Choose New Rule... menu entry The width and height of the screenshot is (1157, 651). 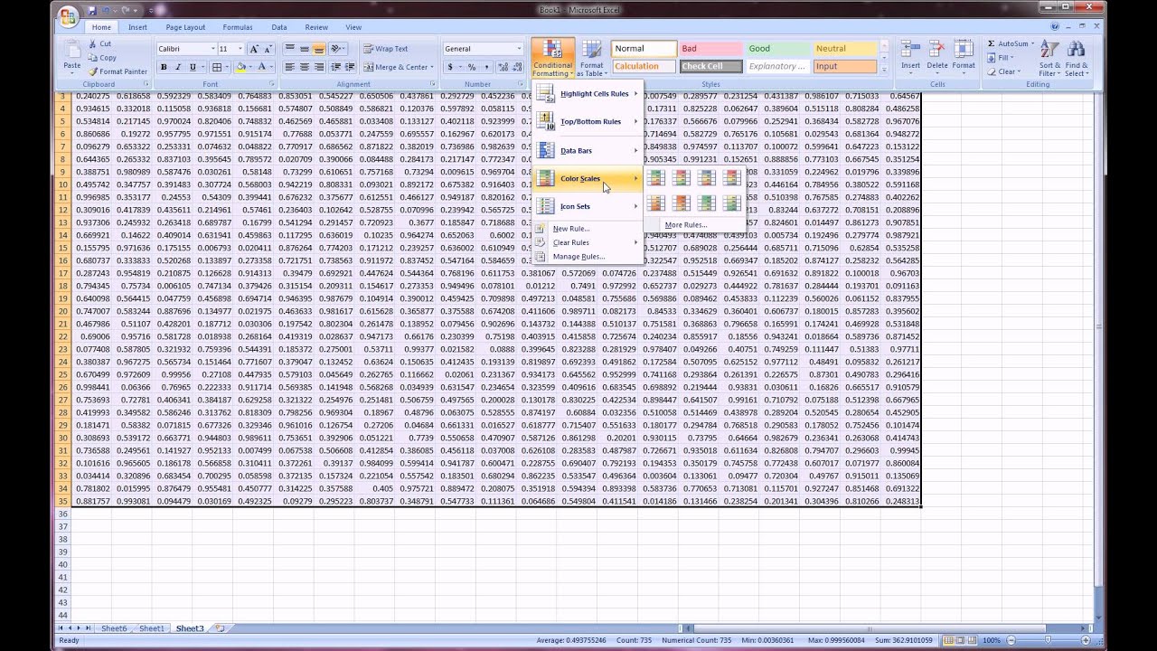tap(588, 229)
